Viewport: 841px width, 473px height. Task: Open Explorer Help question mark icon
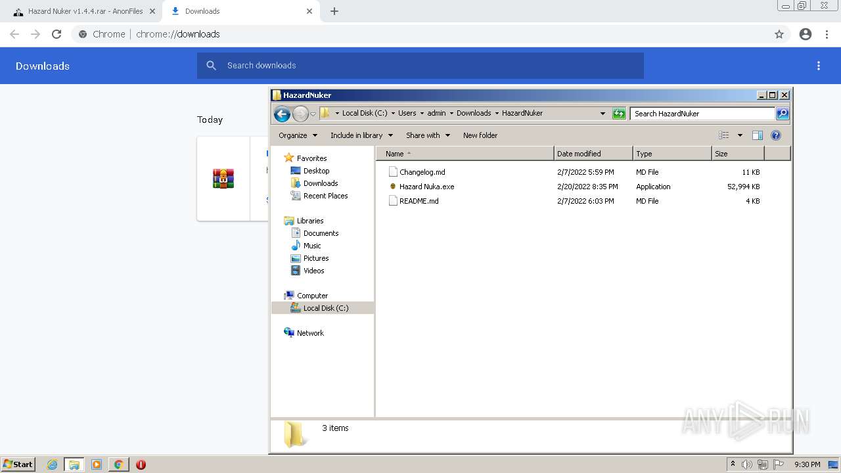point(775,135)
